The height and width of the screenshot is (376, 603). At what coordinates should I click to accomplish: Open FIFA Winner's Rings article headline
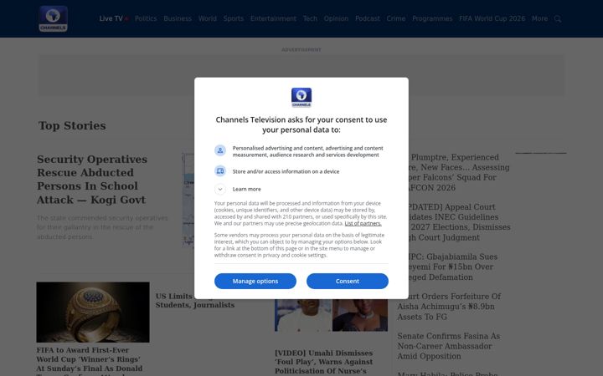[90, 361]
